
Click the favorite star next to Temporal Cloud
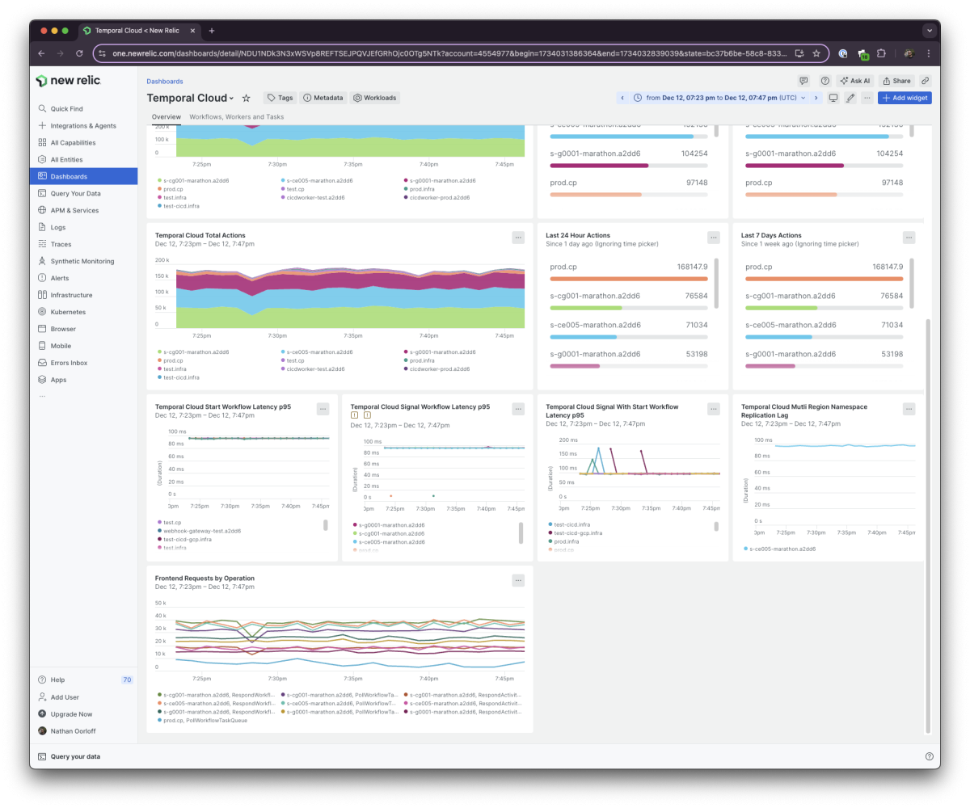pos(247,98)
